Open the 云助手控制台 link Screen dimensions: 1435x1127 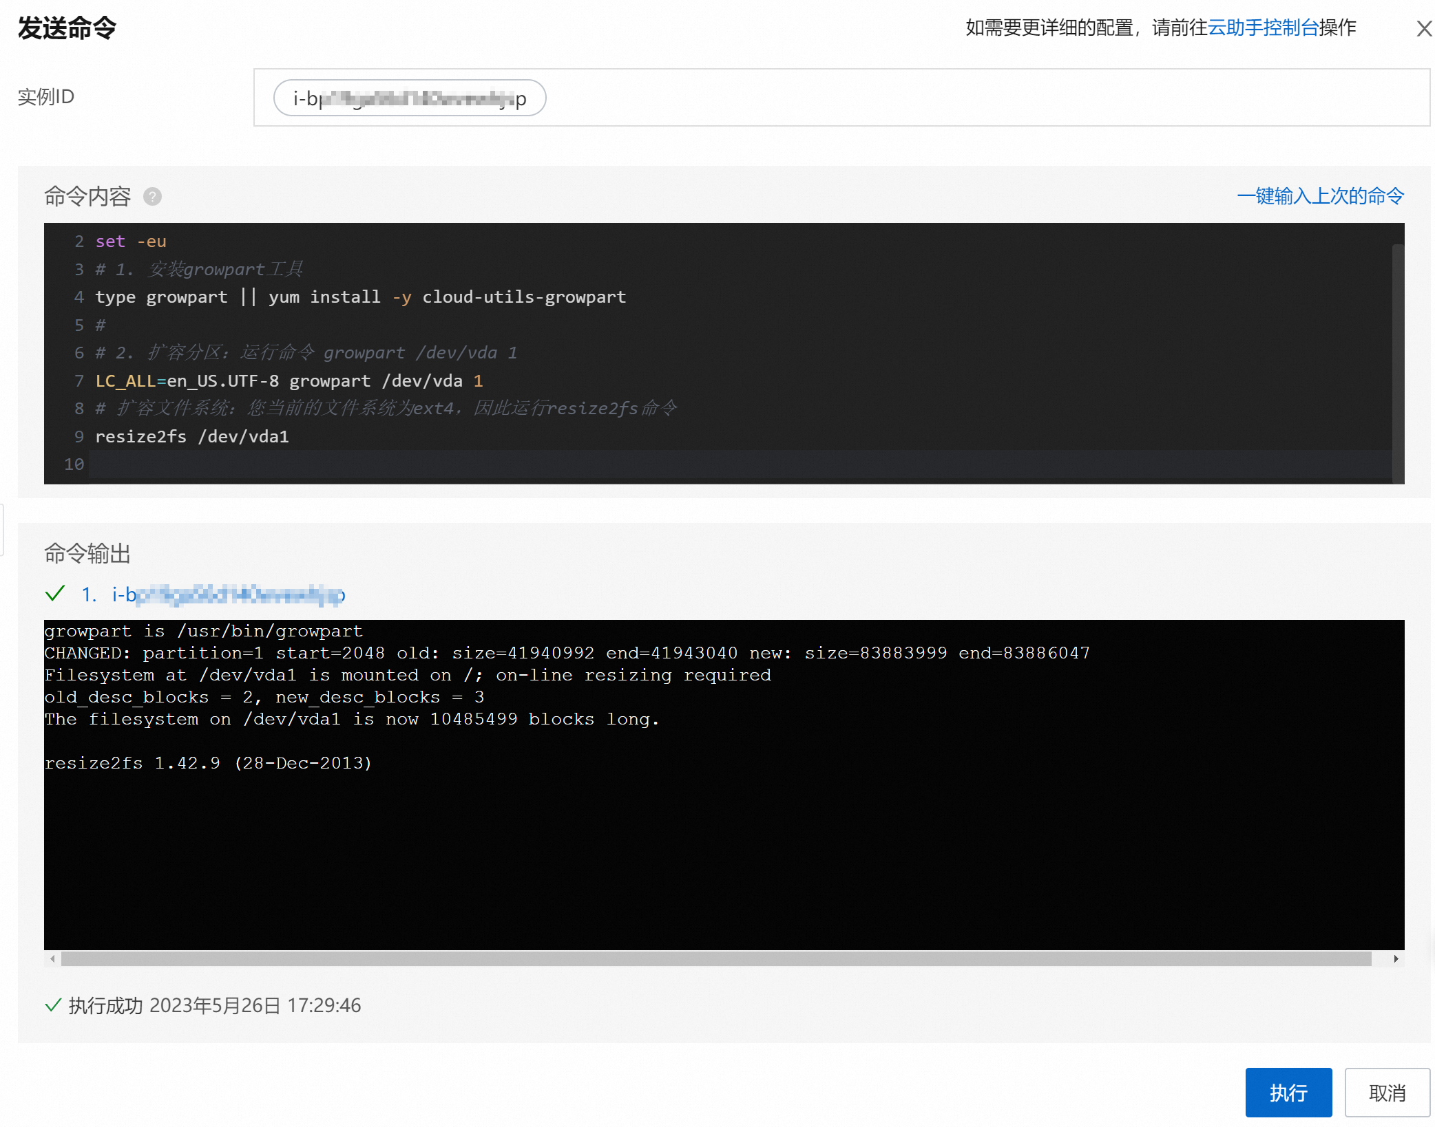click(x=1263, y=28)
